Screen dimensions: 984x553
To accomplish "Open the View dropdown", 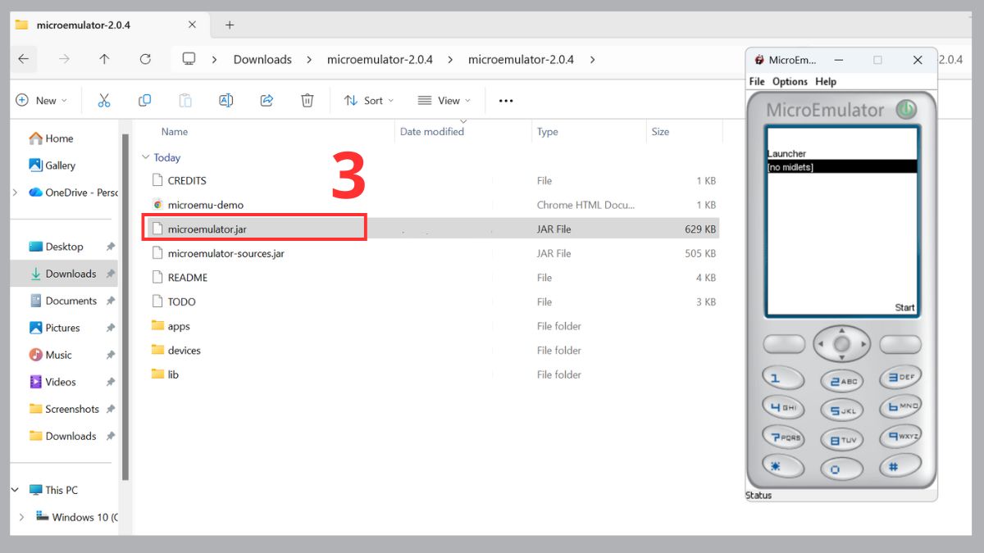I will [x=443, y=99].
